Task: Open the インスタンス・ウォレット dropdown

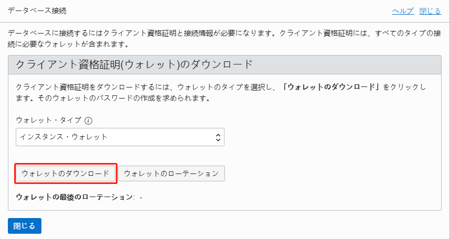Action: 120,137
